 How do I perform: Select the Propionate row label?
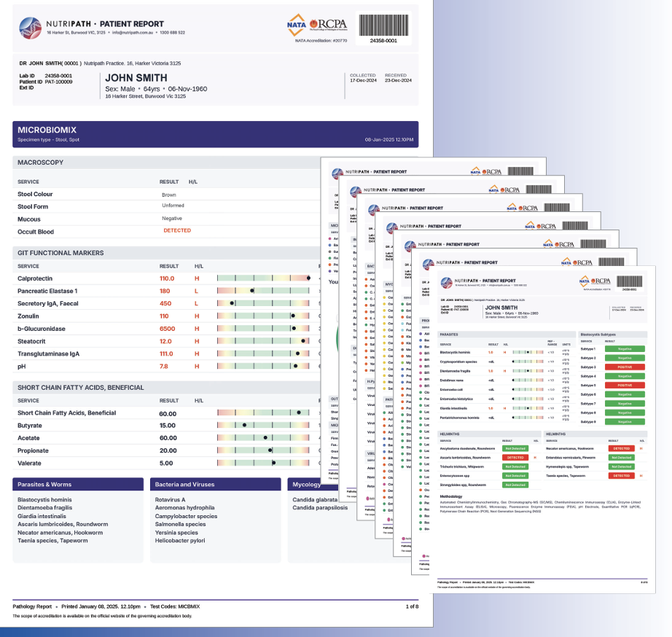(x=33, y=450)
